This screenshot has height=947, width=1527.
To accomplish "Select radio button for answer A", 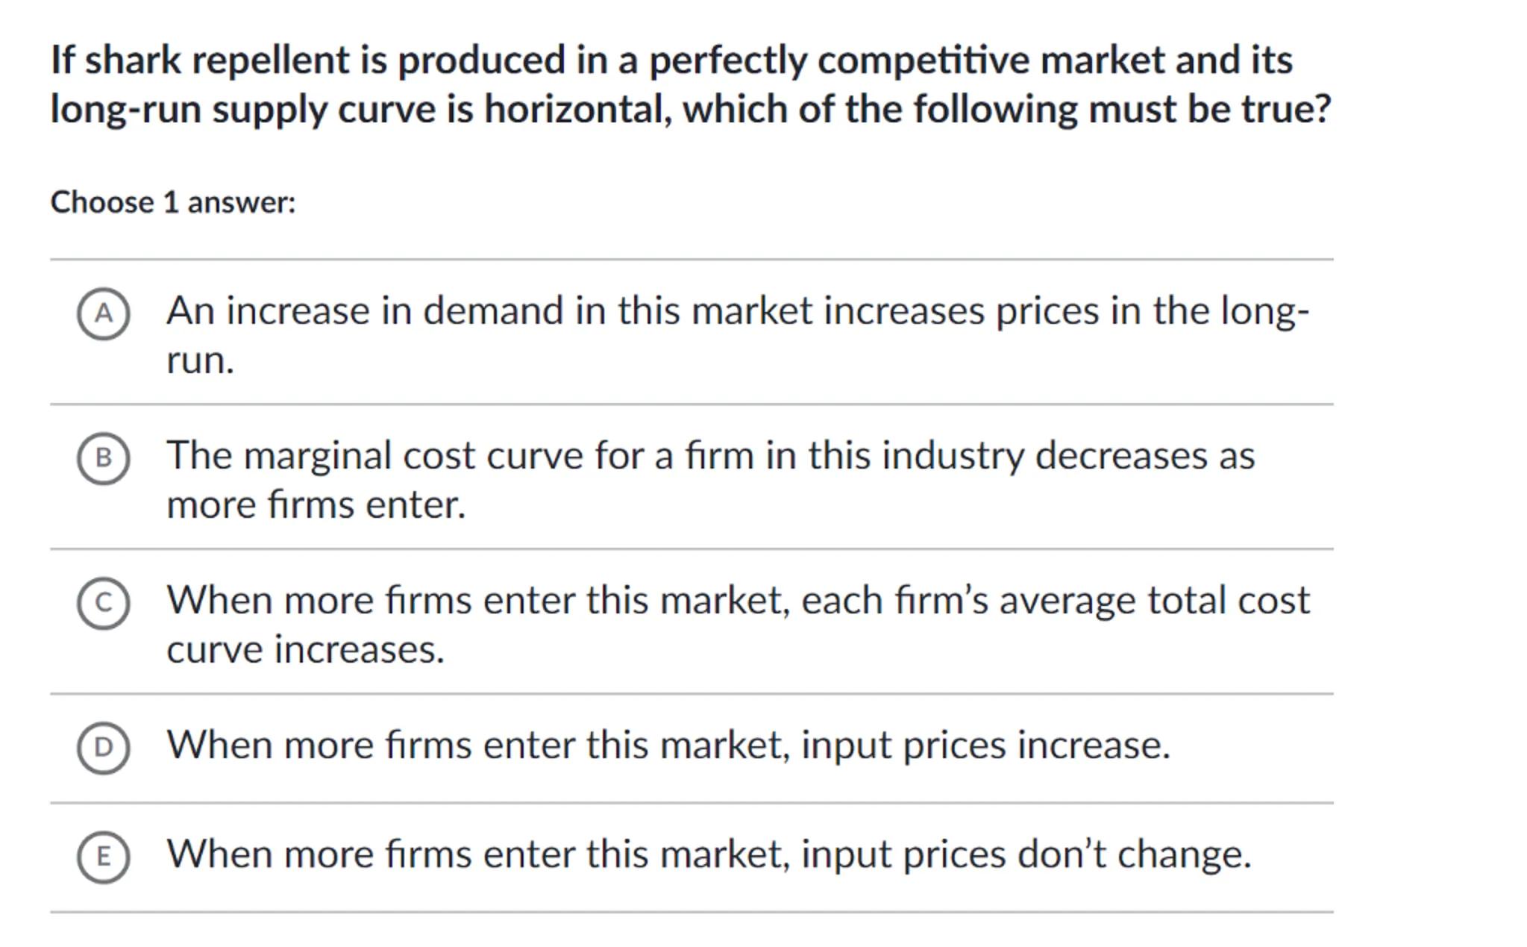I will (x=103, y=313).
